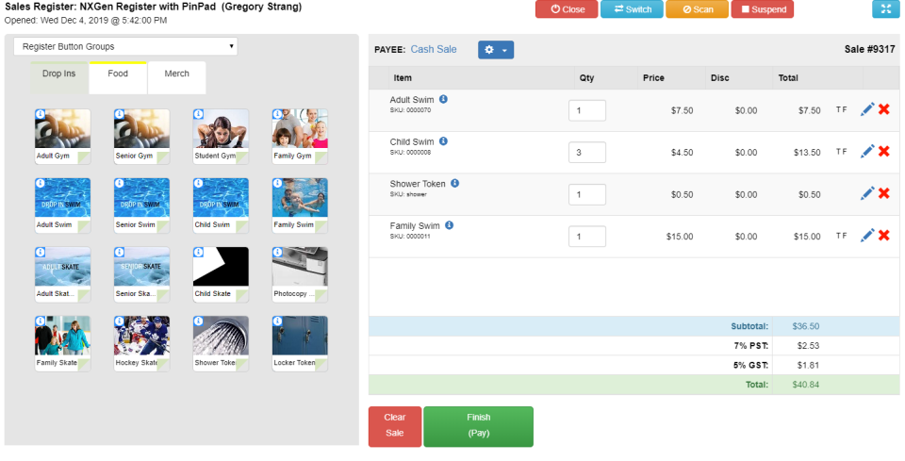Show info for Shower Token line item

coord(454,184)
